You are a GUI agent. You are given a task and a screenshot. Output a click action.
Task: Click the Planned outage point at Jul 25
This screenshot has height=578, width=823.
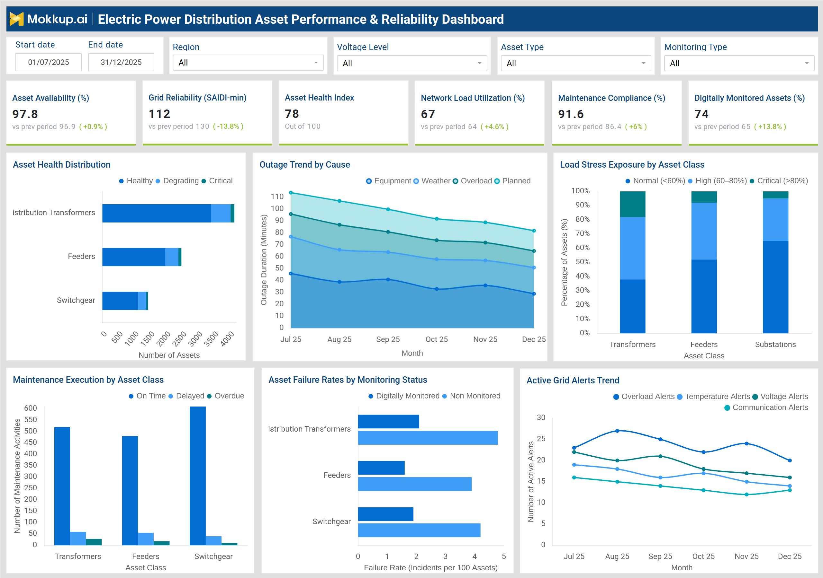[291, 193]
